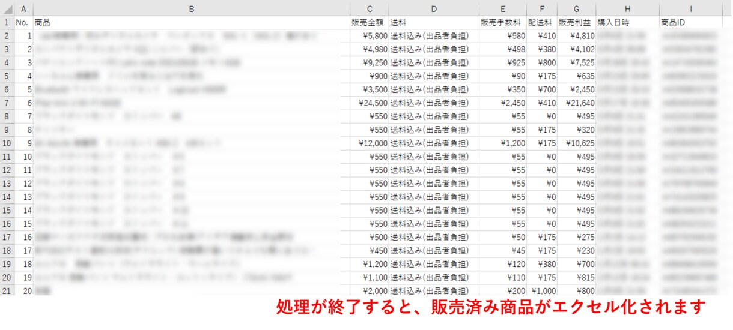
Task: Select the cell showing ¥3,500
Action: pyautogui.click(x=370, y=90)
